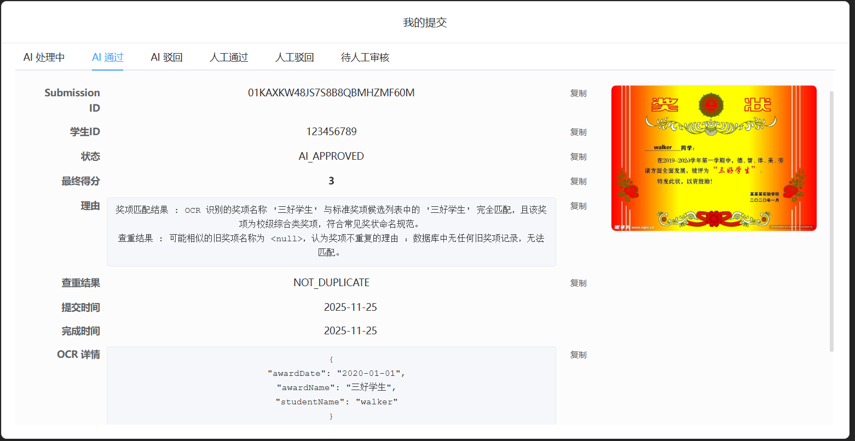Open the 人工驳回 tab

tap(294, 57)
